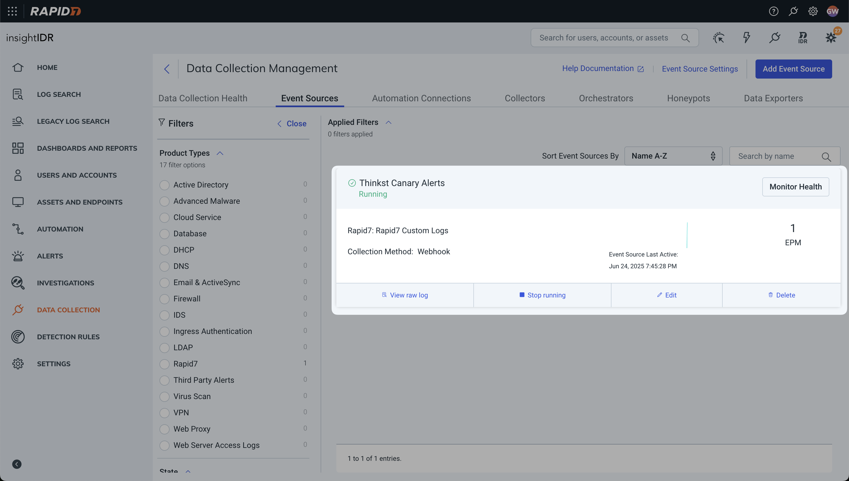Open Assets and Endpoints sidebar icon
This screenshot has width=849, height=481.
[x=18, y=202]
